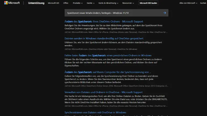Open result Speicherort für die Synchronisierung ändern
This screenshot has width=207, height=116.
[x=108, y=72]
